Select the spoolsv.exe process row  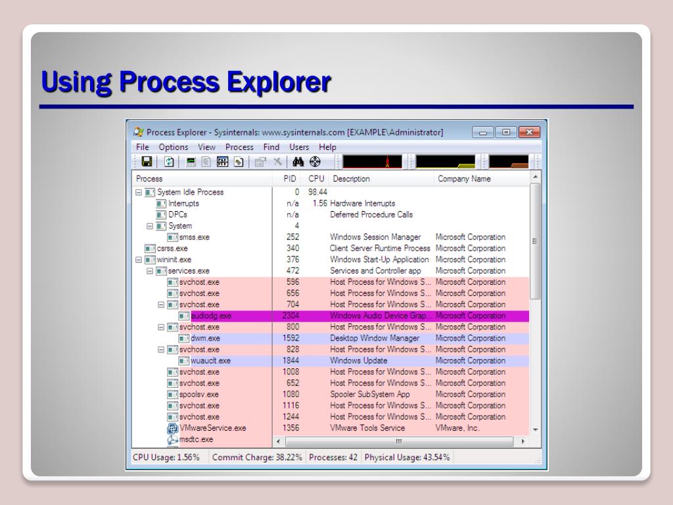pos(331,395)
